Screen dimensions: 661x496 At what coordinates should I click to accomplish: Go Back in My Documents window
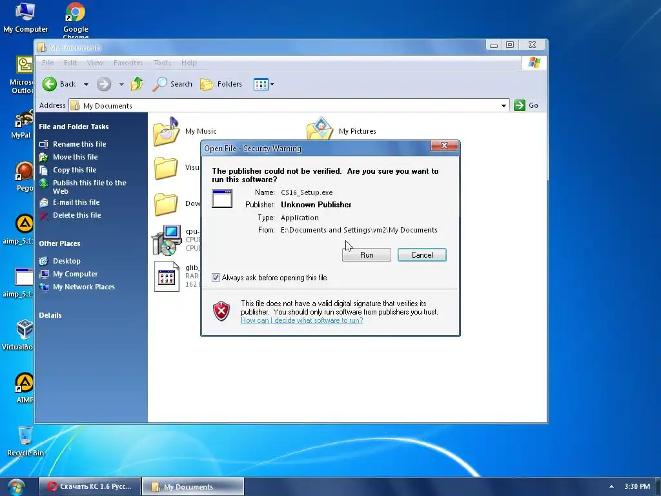[59, 84]
